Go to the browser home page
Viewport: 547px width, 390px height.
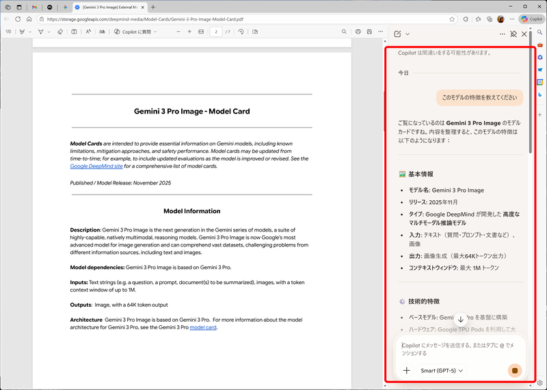[x=29, y=19]
